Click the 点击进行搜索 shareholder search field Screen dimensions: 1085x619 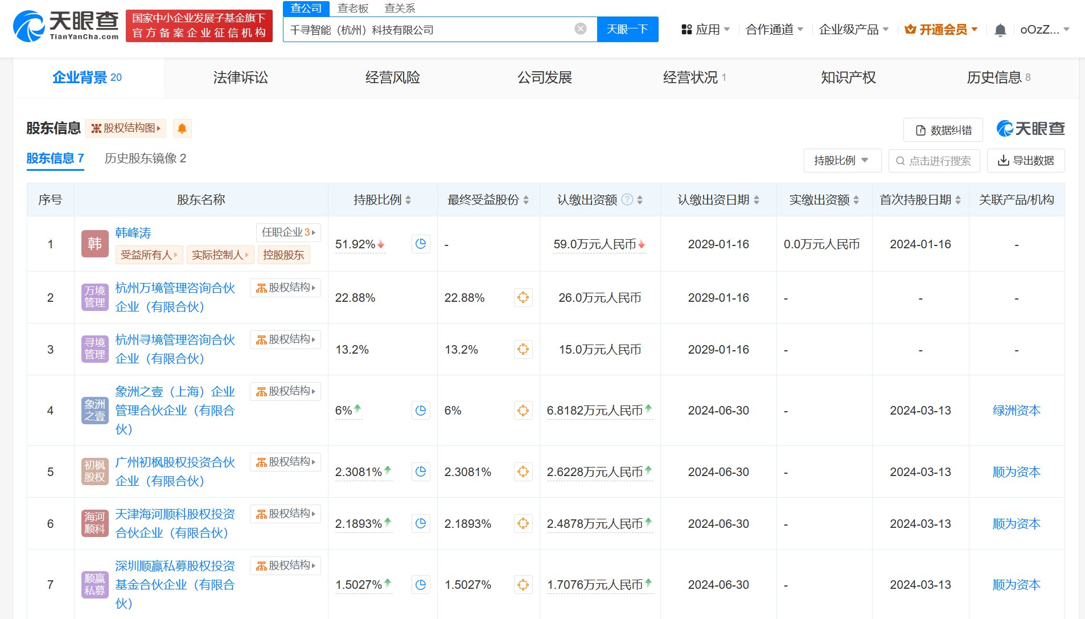[x=934, y=161]
